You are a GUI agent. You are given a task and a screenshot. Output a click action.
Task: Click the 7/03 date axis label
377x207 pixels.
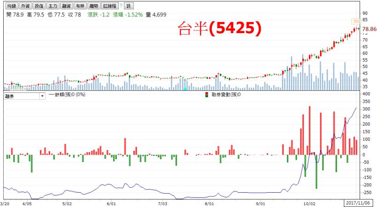click(x=163, y=204)
